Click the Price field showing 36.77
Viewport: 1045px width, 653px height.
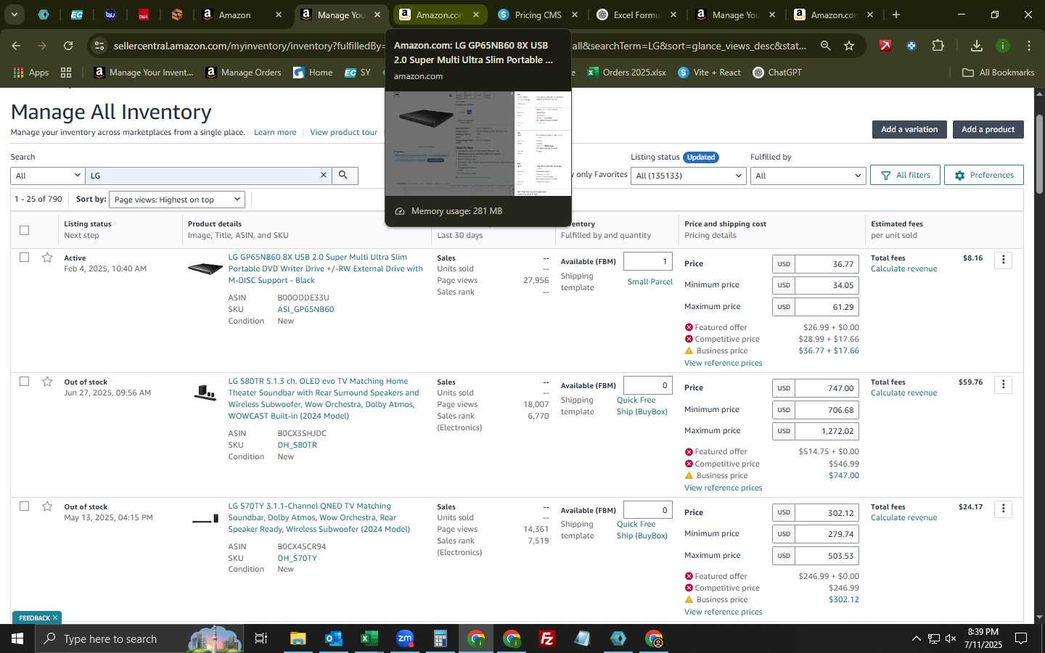click(x=827, y=264)
